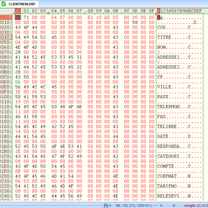Click the TARIFMO text in the ASCII pane

pyautogui.click(x=167, y=186)
